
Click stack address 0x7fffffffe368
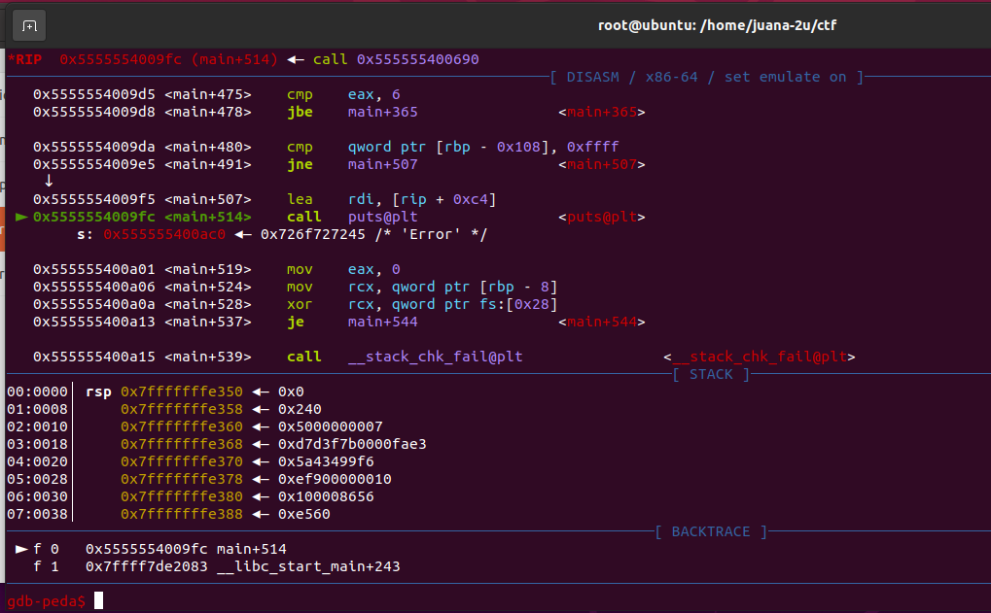tap(182, 444)
